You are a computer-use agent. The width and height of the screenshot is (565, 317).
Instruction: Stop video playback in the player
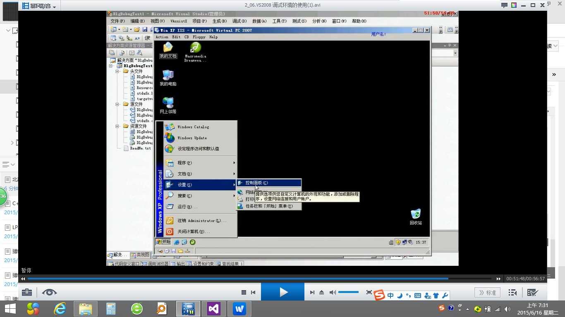coord(244,293)
